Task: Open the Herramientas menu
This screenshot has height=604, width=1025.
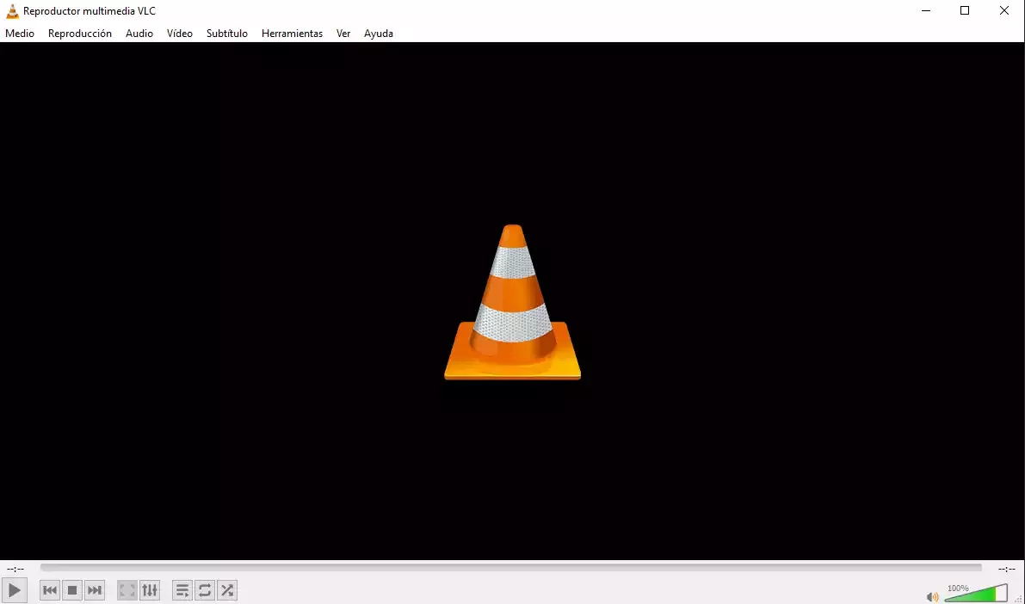Action: pyautogui.click(x=293, y=34)
